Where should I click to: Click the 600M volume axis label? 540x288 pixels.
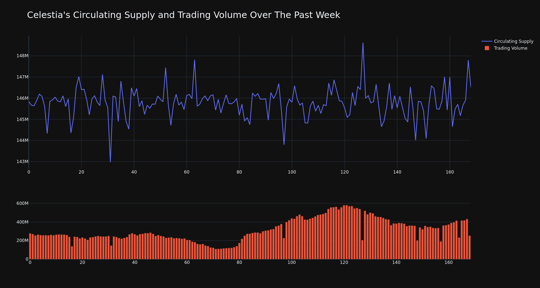pyautogui.click(x=22, y=203)
